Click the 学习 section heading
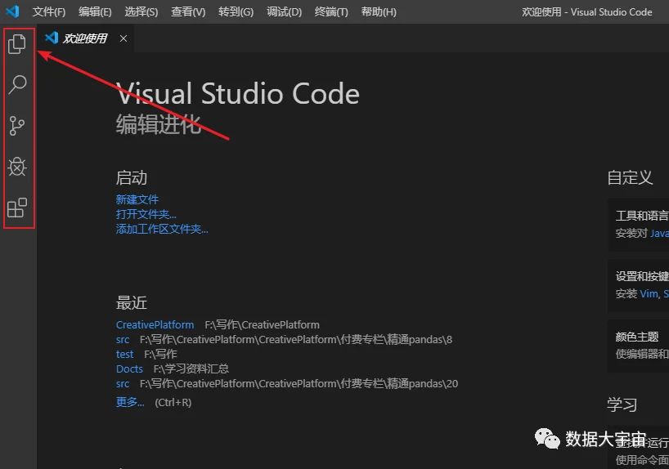The width and height of the screenshot is (669, 469). 622,404
